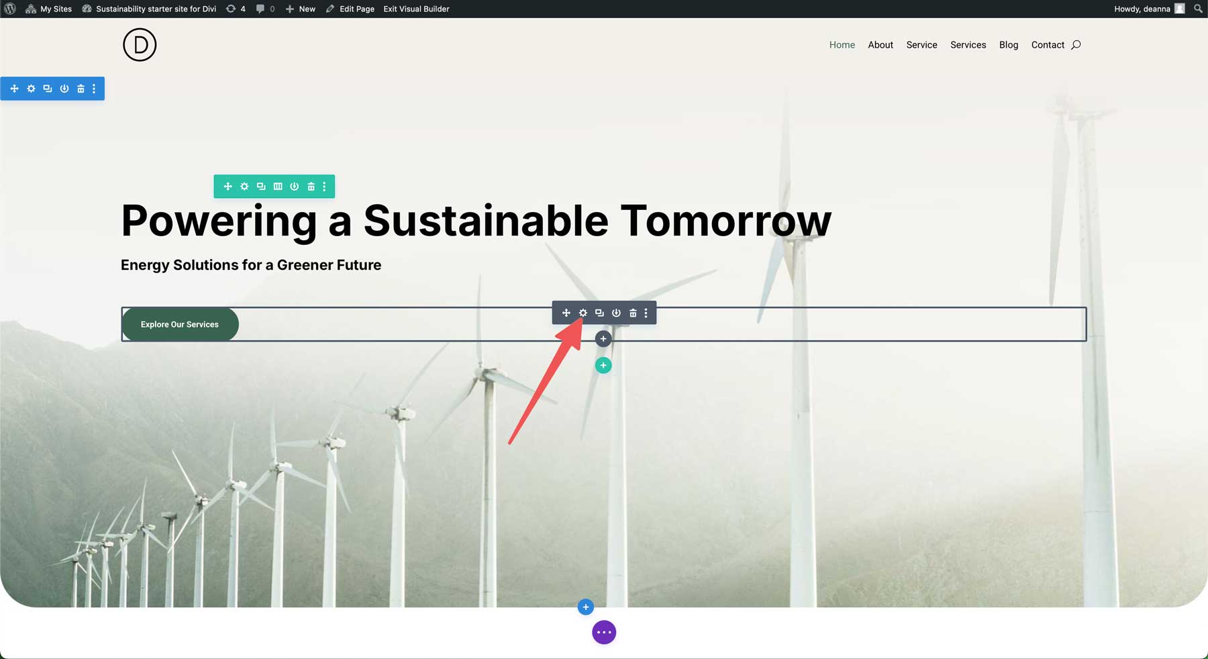Add a new section with the blue plus button
Image resolution: width=1208 pixels, height=659 pixels.
585,607
